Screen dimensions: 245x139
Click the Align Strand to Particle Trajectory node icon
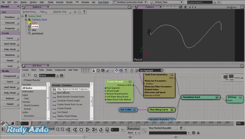click(x=54, y=89)
